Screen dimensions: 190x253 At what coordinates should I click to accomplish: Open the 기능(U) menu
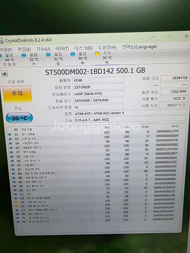coord(43,49)
